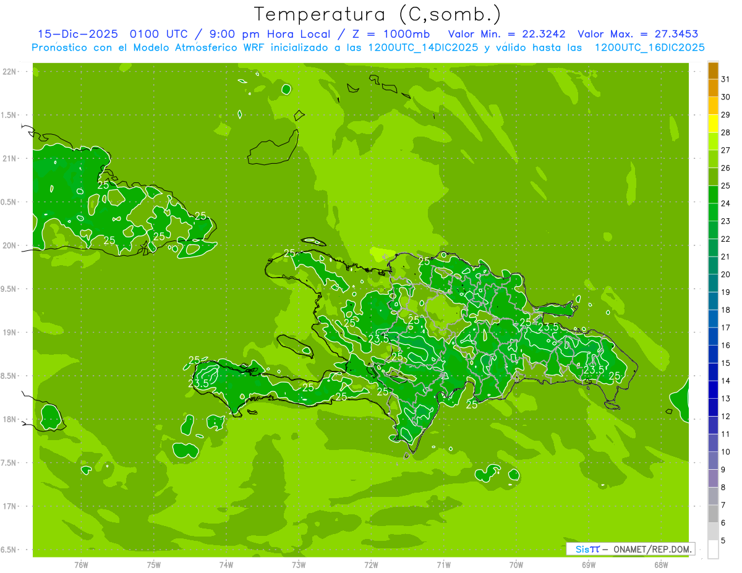Click the '18N' latitude label
Image resolution: width=742 pixels, height=573 pixels.
(9, 419)
